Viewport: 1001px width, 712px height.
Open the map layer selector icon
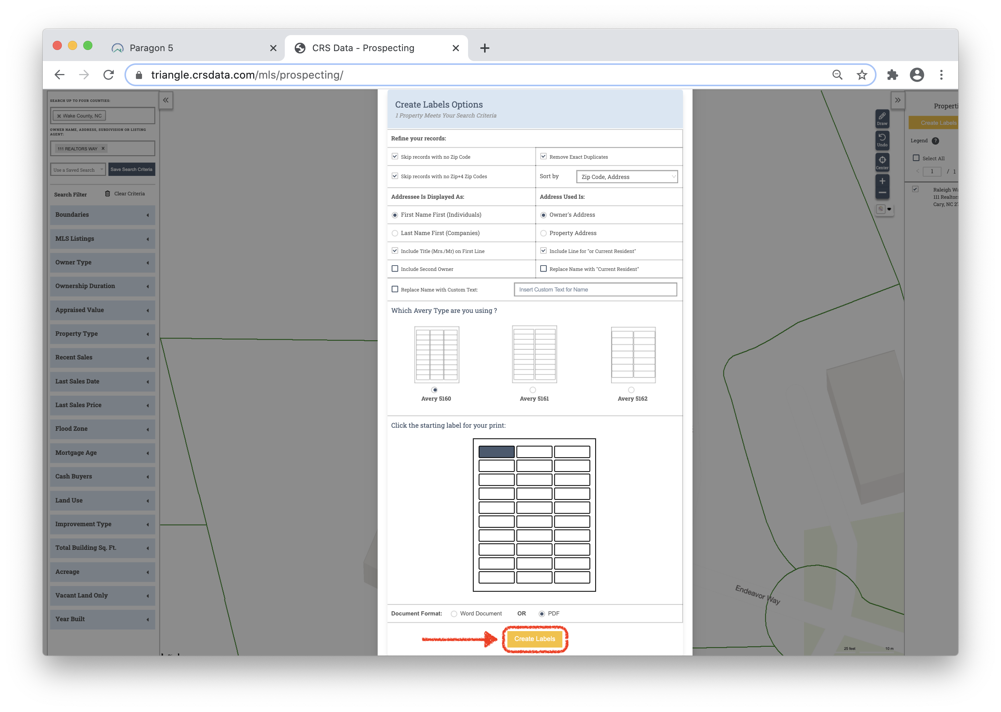[884, 209]
